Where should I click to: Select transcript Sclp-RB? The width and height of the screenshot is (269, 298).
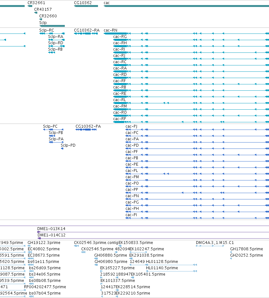pos(52,52)
